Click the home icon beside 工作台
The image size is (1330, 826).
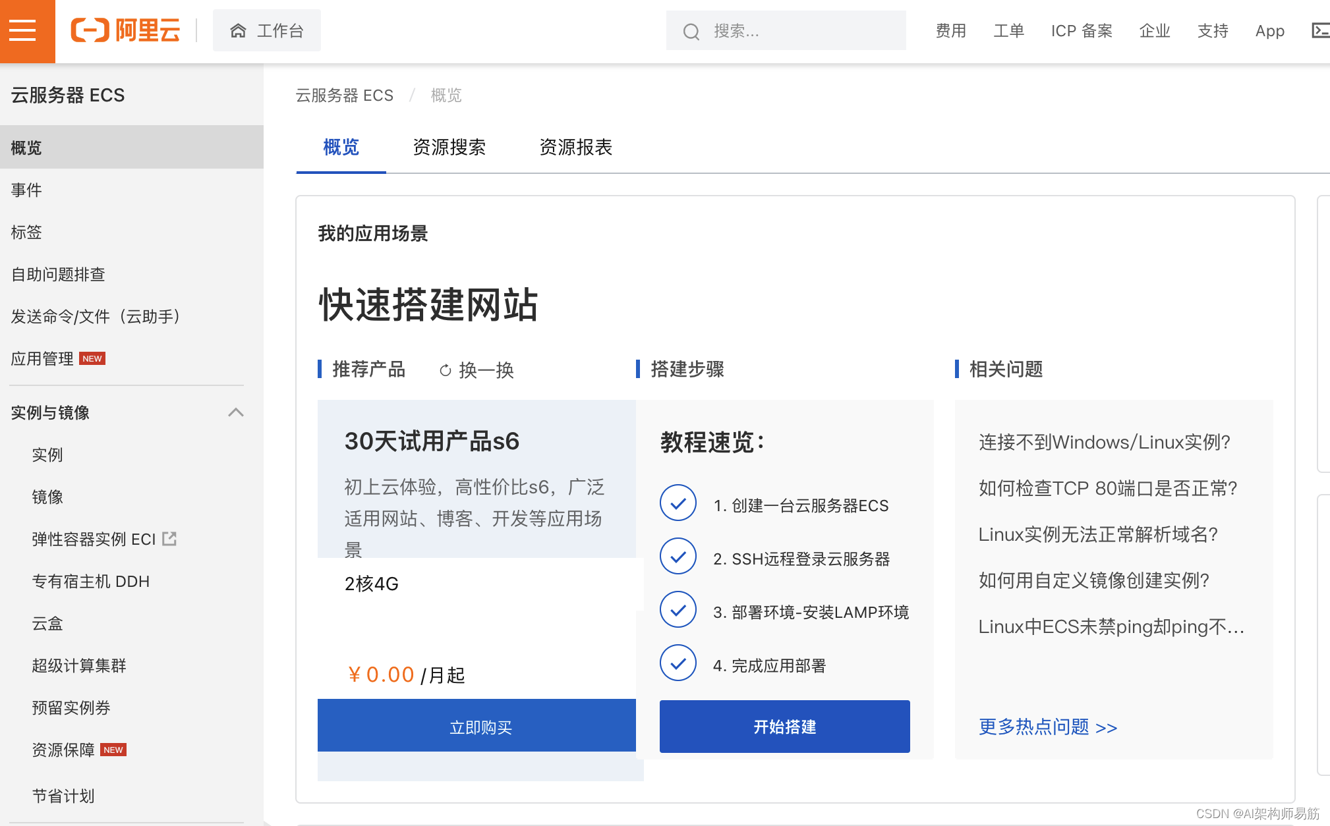[238, 31]
